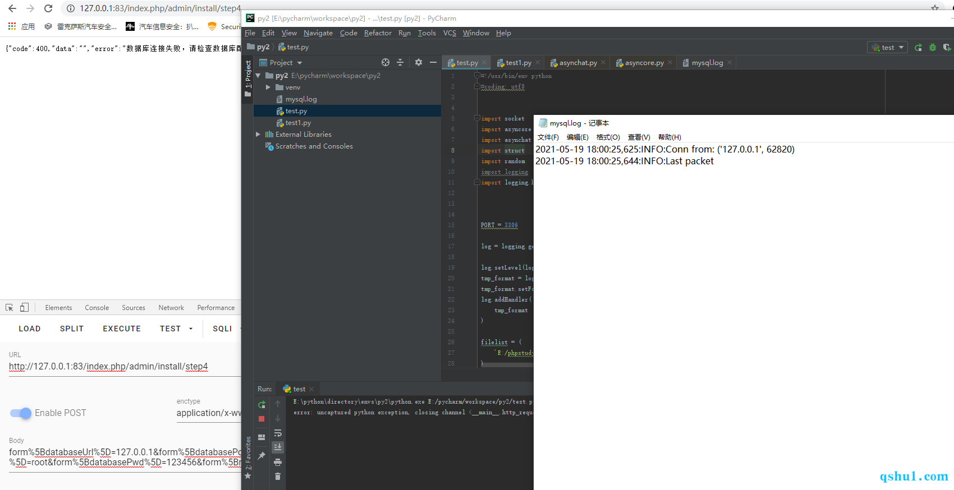Fold the import block at line 5
This screenshot has height=490, width=954.
[x=477, y=118]
